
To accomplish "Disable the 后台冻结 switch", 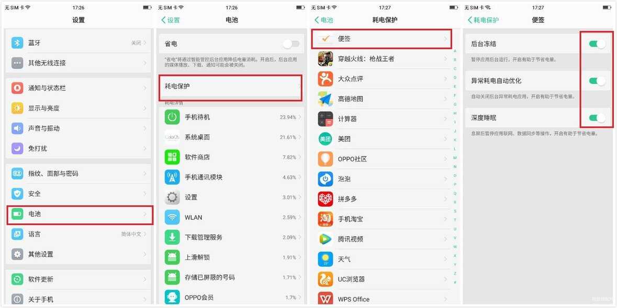I will (x=597, y=44).
